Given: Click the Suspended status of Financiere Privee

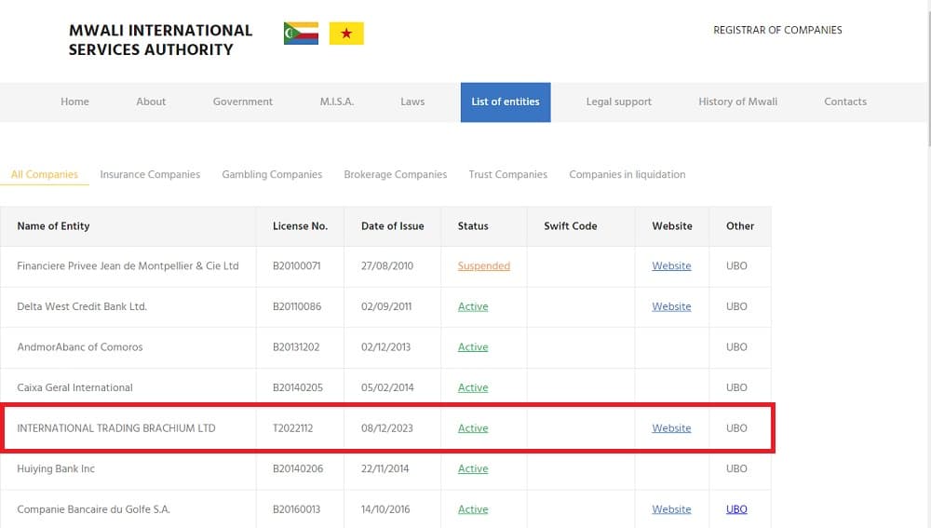Looking at the screenshot, I should (x=483, y=266).
